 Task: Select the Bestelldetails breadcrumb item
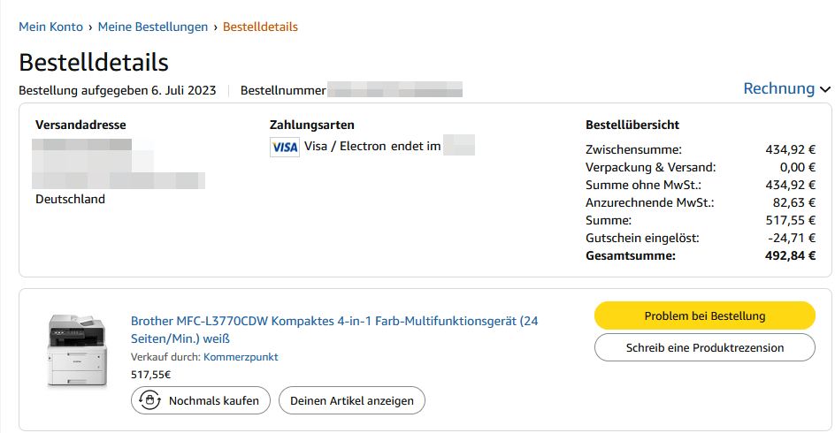click(260, 27)
